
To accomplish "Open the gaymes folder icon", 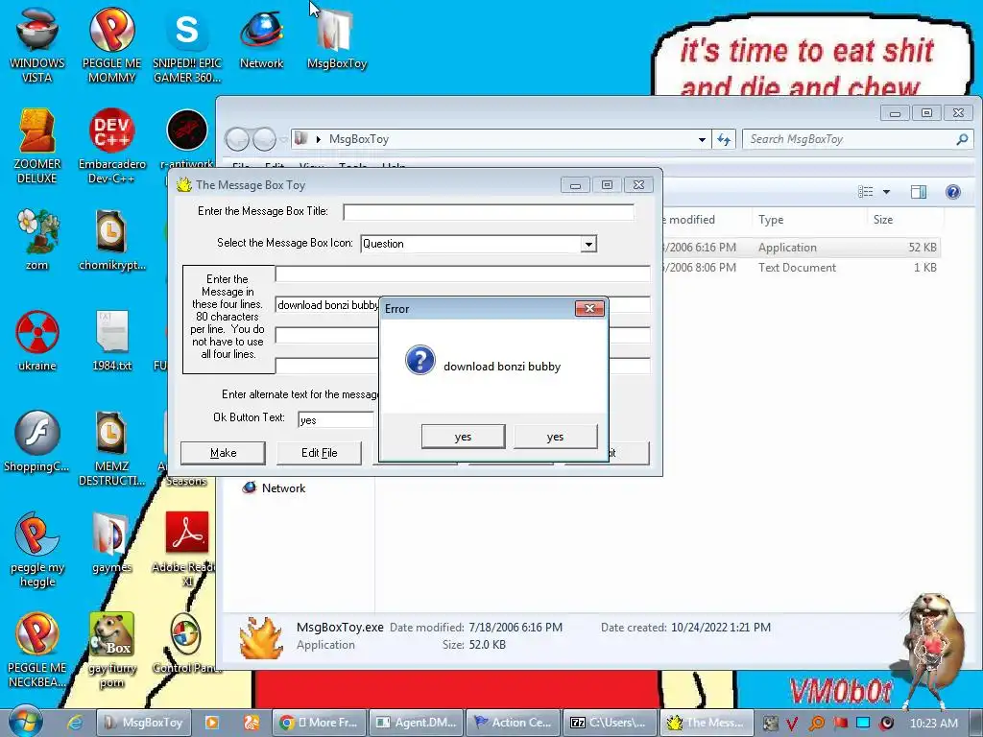I will (x=111, y=542).
